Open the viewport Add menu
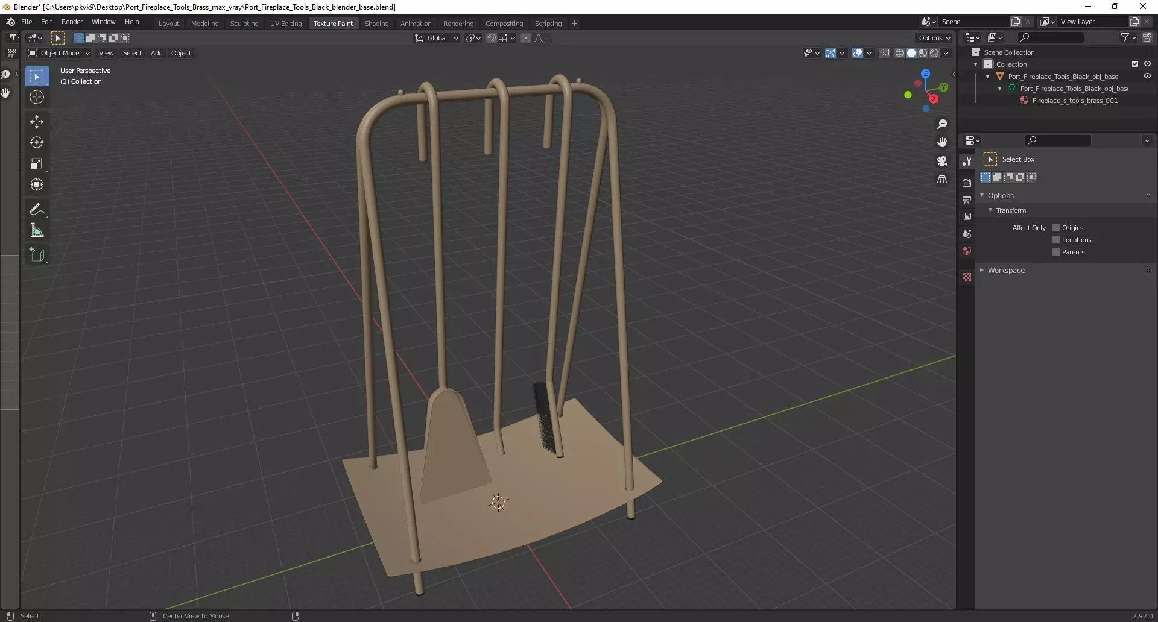Image resolution: width=1158 pixels, height=622 pixels. click(x=156, y=53)
